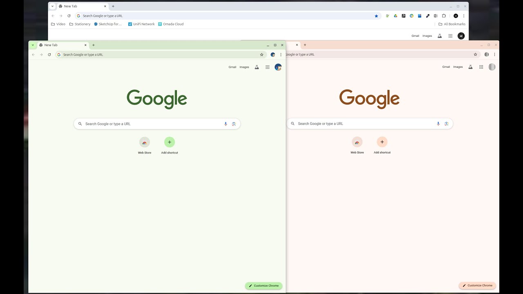
Task: Open the three-dot Chrome menu in the top window
Action: click(x=464, y=16)
